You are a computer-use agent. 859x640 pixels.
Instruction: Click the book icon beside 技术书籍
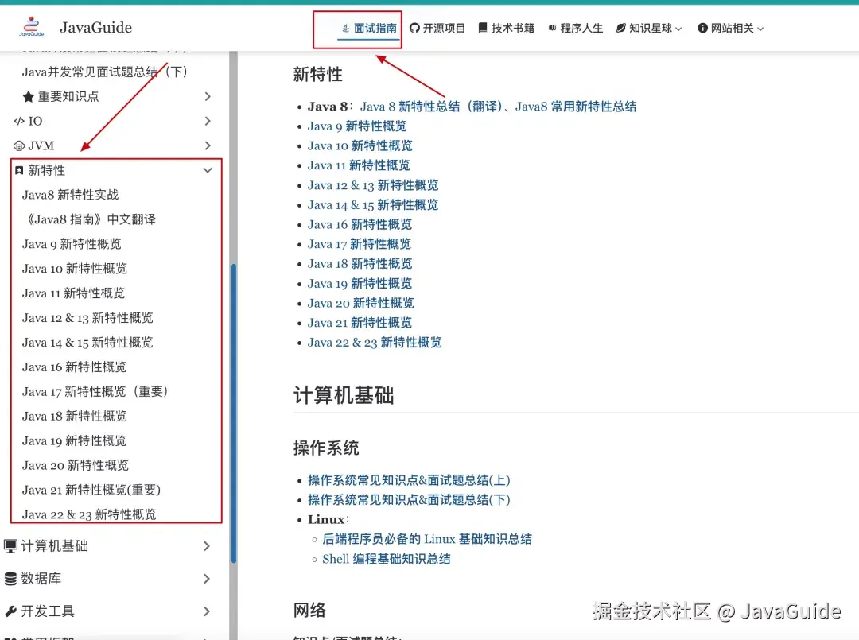tap(484, 28)
